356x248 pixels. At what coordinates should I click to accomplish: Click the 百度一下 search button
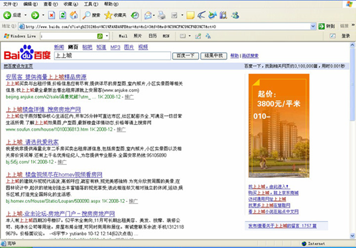186,56
